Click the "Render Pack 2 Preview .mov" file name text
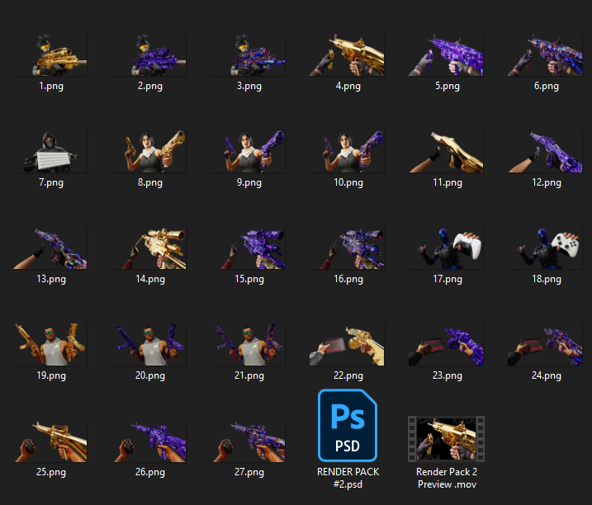This screenshot has width=592, height=505. point(447,478)
